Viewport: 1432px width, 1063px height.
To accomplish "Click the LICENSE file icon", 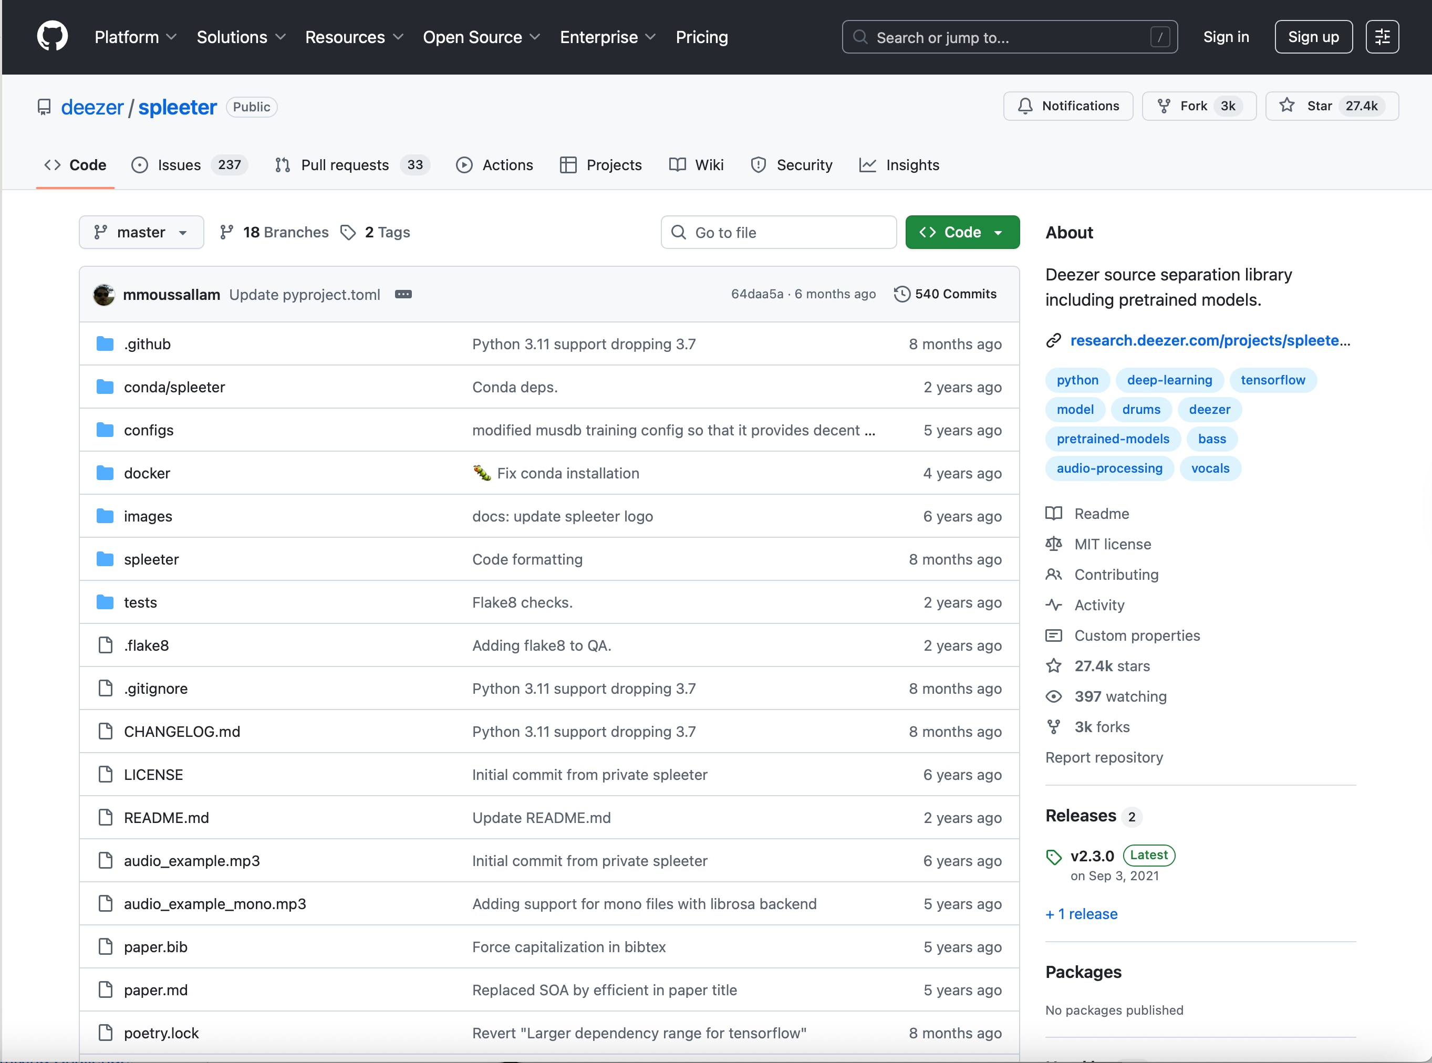I will coord(106,774).
